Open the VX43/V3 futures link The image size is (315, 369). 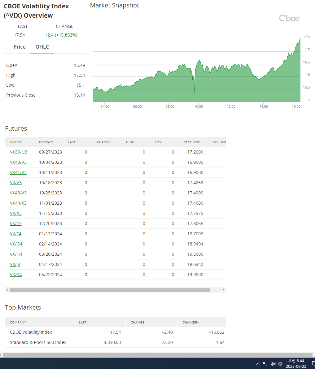click(x=18, y=193)
